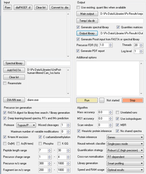Viewport: 146px width, 174px height.
Task: Toggle MBR checkbox
Action: (x=117, y=125)
